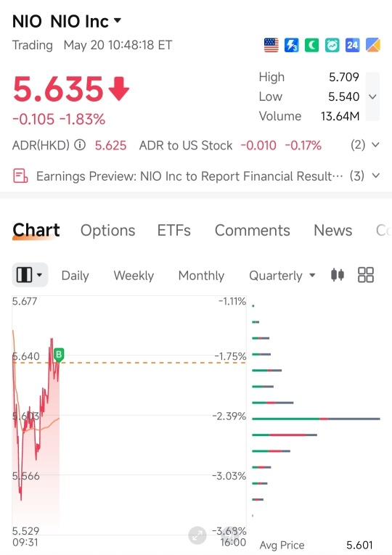Select the Weekly chart interval
This screenshot has height=555, width=392.
(x=134, y=276)
